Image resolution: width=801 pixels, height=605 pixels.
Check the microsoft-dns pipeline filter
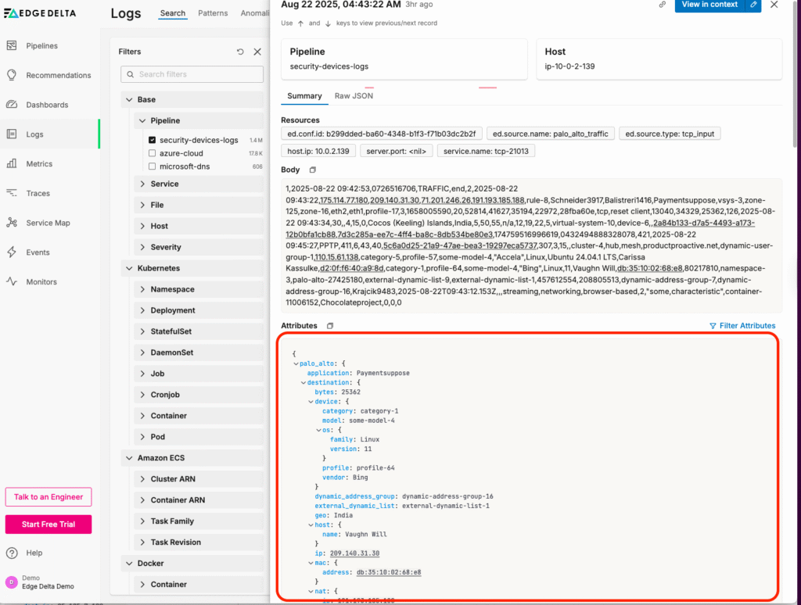(153, 166)
